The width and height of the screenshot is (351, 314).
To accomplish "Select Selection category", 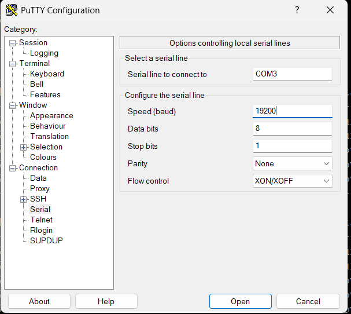I will pos(46,147).
